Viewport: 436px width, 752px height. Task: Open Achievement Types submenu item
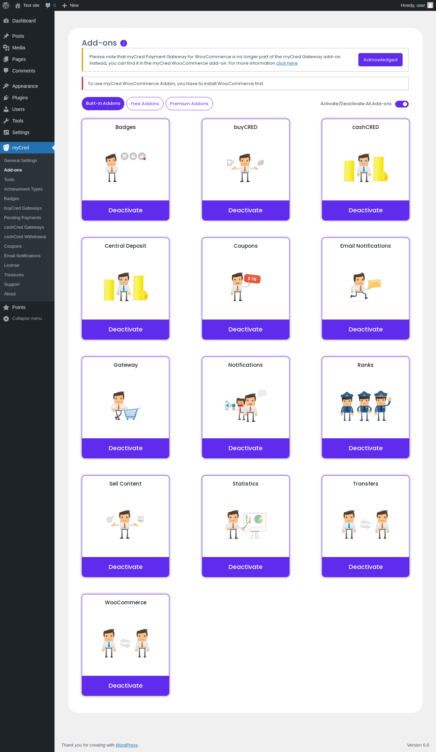coord(27,189)
